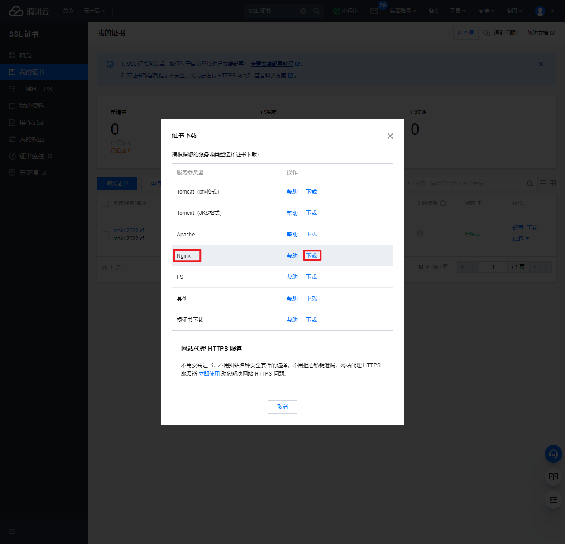
Task: Open 证书监控 in the sidebar
Action: point(44,156)
